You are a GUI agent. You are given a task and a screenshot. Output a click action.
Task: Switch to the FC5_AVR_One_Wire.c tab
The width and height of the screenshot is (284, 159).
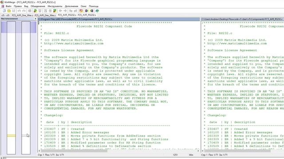pos(34,15)
